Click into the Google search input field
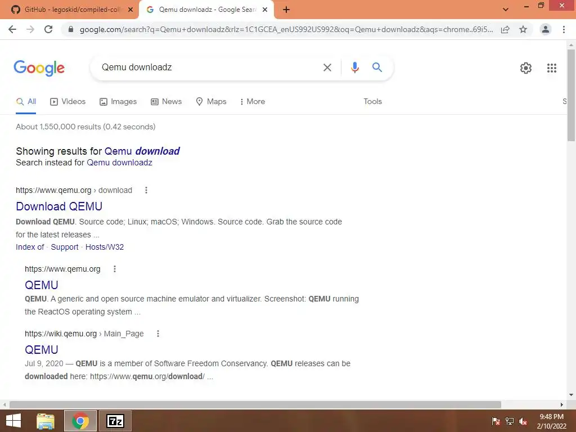Screen dimensions: 576x432 pos(209,67)
